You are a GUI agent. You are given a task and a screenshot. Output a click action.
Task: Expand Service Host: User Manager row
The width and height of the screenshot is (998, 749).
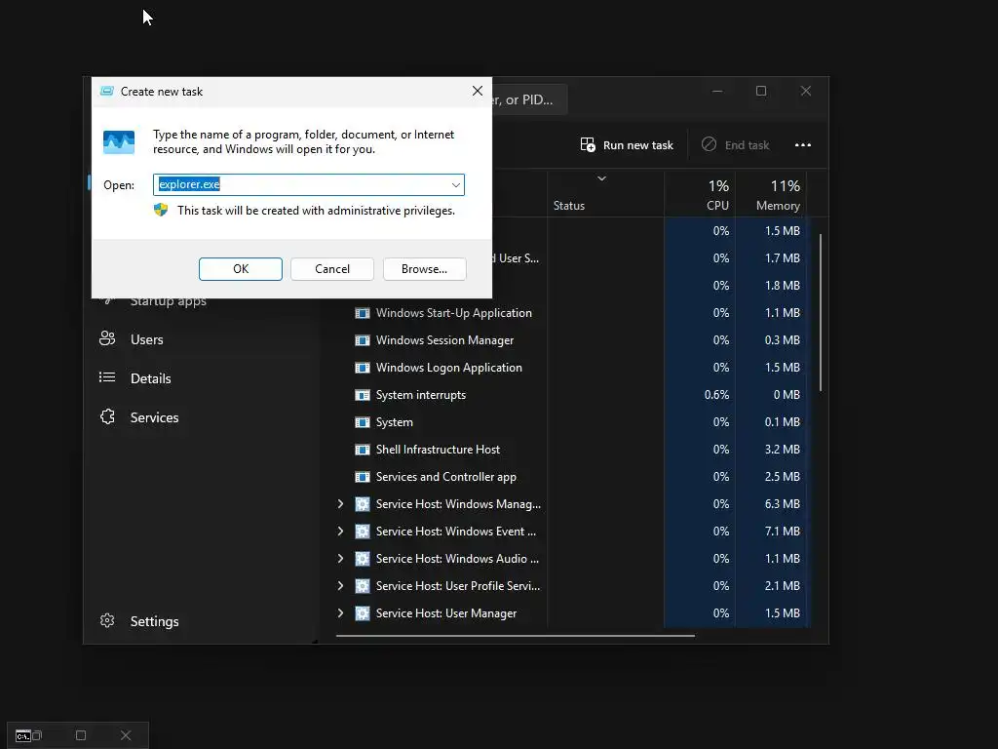(x=340, y=613)
